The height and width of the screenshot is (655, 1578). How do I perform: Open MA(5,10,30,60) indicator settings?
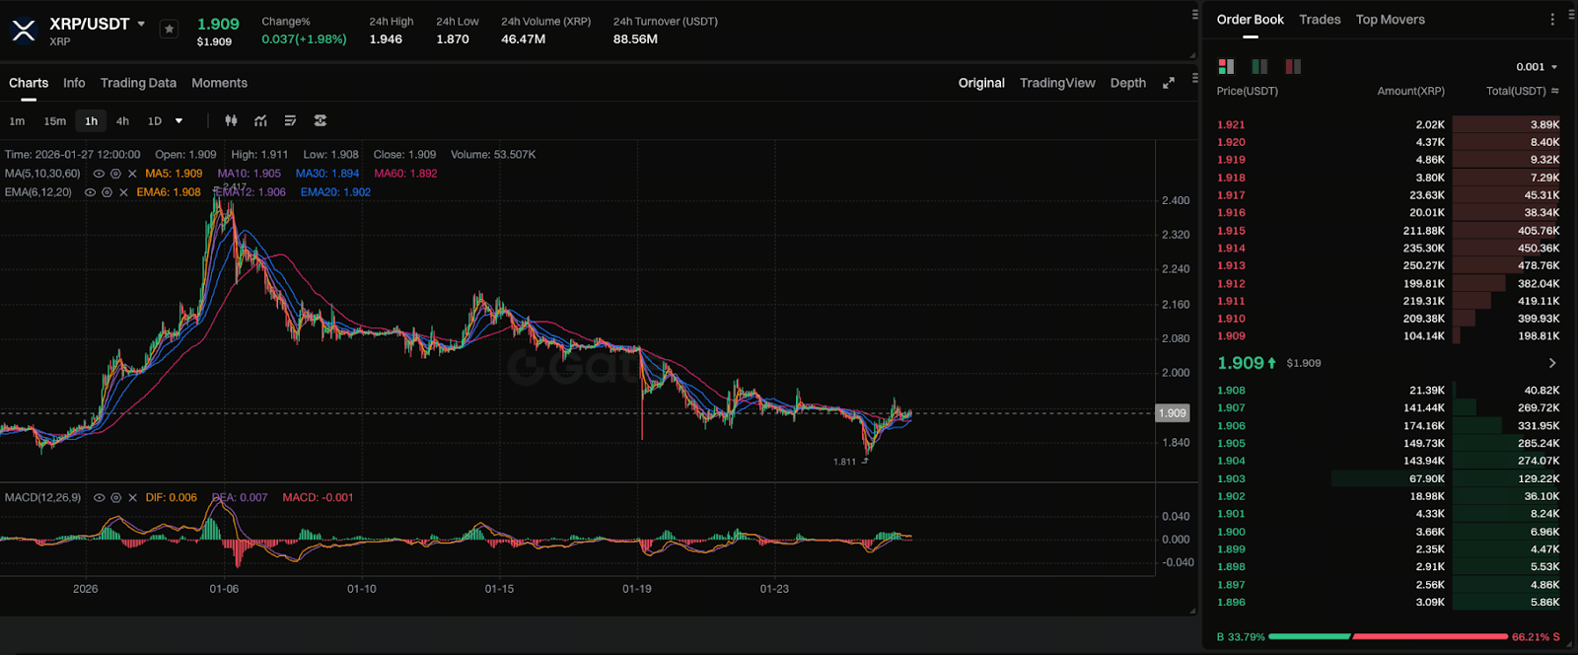click(x=115, y=174)
